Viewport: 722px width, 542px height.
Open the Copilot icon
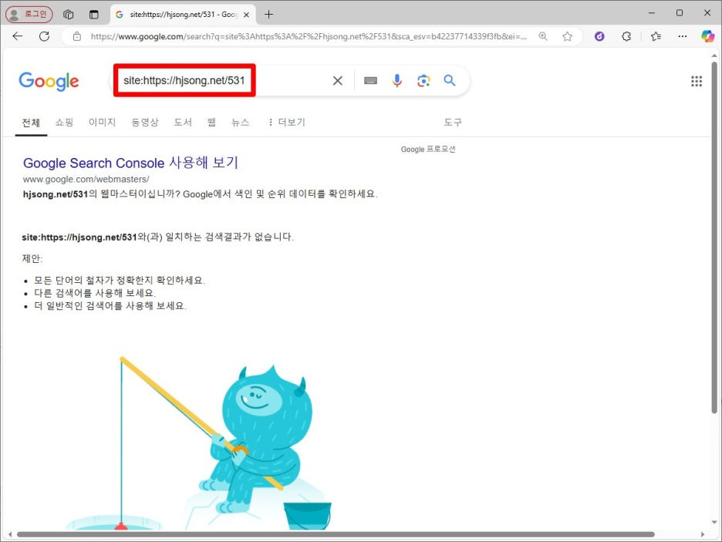pos(707,36)
